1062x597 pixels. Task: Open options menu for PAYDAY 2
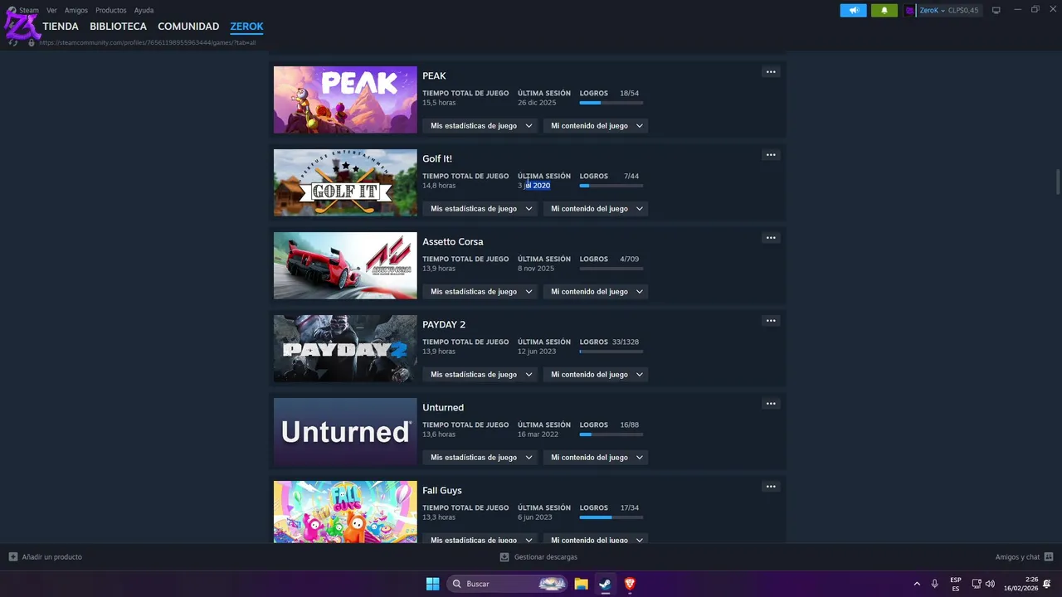tap(771, 321)
